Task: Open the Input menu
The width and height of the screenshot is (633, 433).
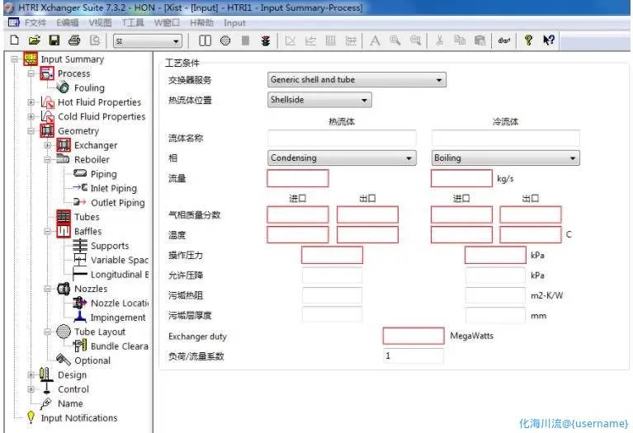Action: (234, 23)
